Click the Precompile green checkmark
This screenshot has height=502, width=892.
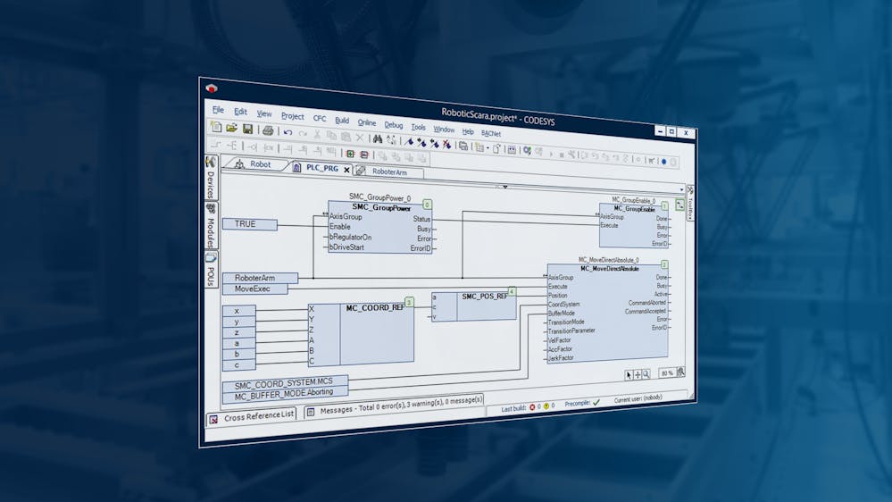[596, 402]
